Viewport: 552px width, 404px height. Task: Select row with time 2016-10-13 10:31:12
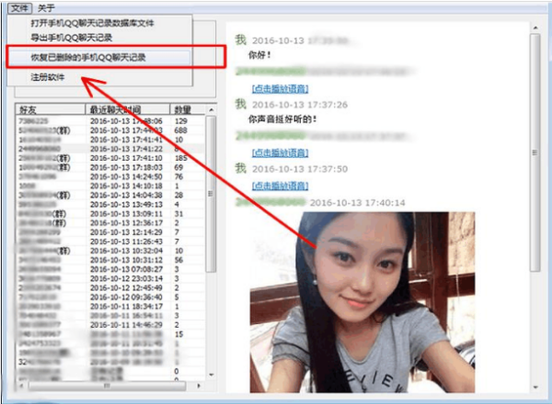[109, 260]
